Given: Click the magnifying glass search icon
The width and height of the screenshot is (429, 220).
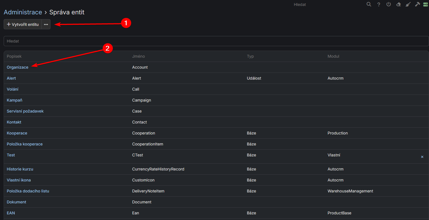Looking at the screenshot, I should point(369,5).
